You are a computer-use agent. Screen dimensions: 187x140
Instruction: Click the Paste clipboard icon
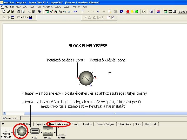(34, 11)
